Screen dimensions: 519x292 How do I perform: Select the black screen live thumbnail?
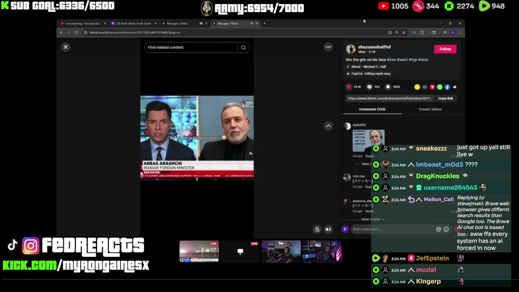240,251
